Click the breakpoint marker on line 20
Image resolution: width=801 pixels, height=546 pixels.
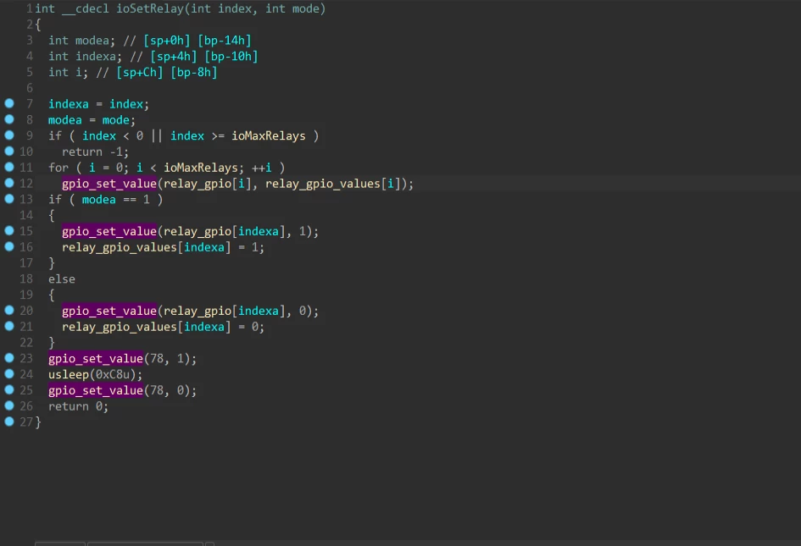coord(8,311)
